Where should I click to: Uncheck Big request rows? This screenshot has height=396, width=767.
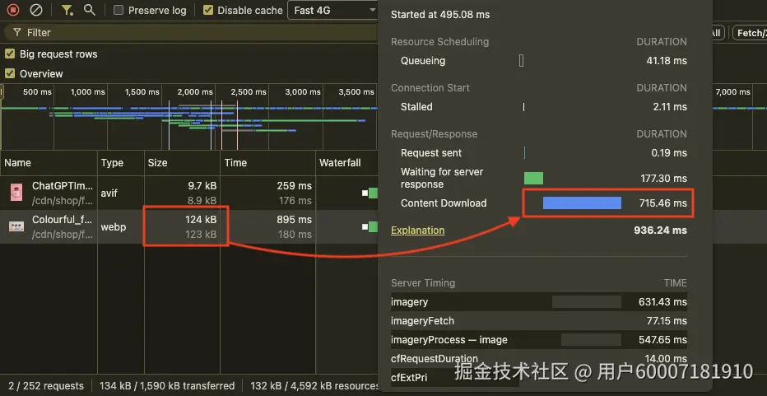[x=10, y=54]
